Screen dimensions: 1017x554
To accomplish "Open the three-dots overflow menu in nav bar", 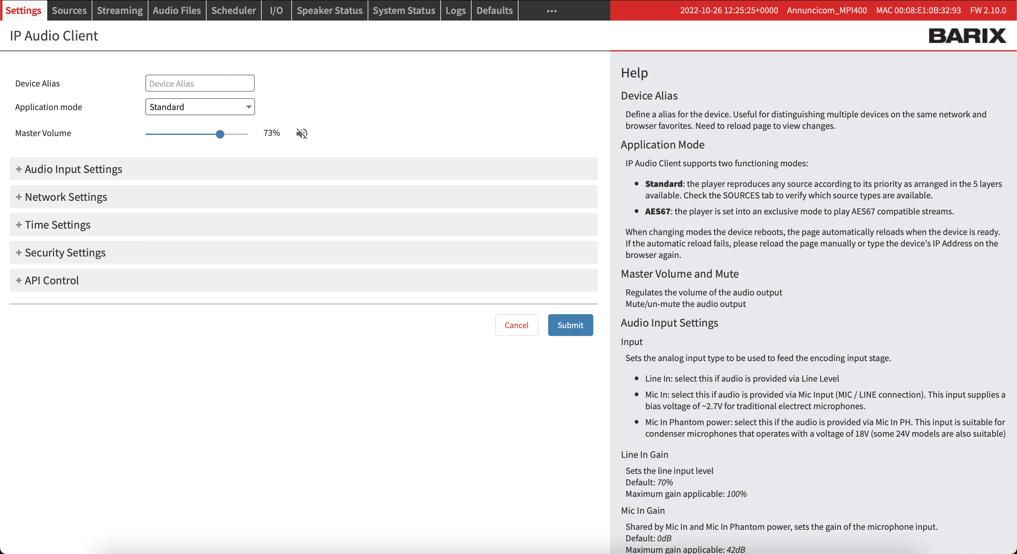I will tap(552, 11).
